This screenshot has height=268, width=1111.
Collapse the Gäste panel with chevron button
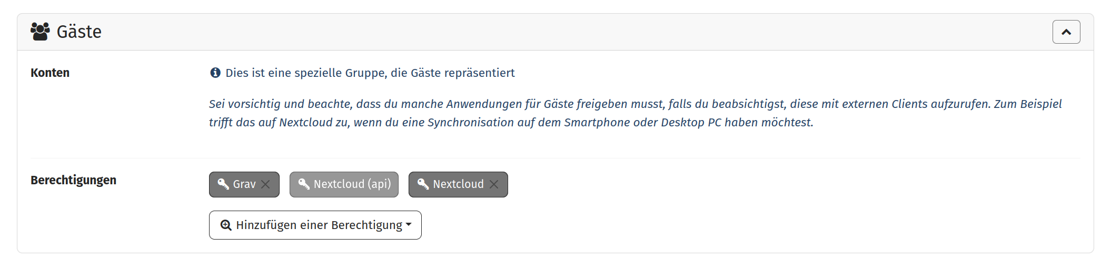pos(1066,32)
